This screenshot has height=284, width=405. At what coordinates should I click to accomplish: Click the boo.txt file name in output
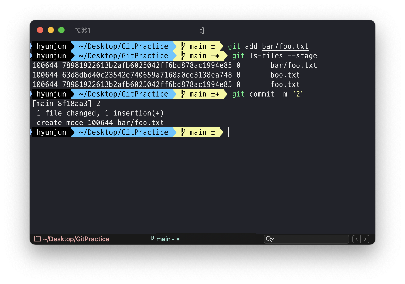tap(285, 75)
